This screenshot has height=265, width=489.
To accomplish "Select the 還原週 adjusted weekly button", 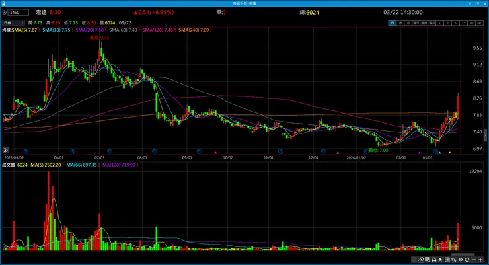I will coord(424,23).
